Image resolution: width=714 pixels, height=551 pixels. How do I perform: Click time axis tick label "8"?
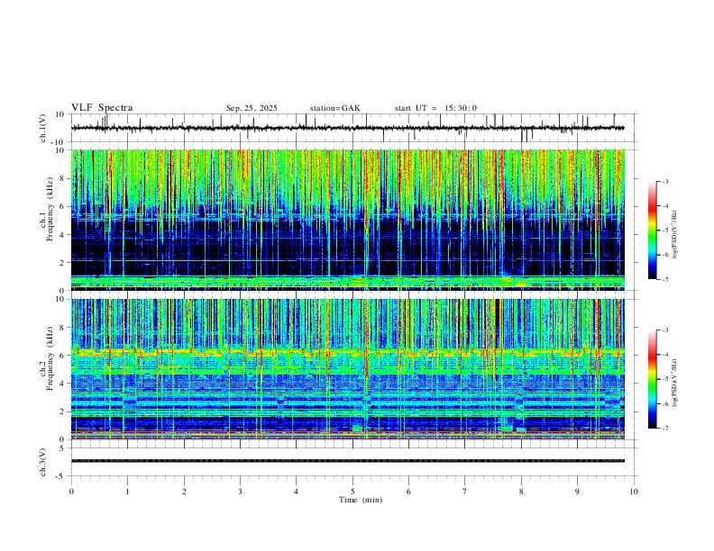[521, 492]
